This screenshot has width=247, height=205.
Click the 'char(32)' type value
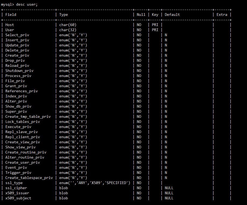pos(68,30)
